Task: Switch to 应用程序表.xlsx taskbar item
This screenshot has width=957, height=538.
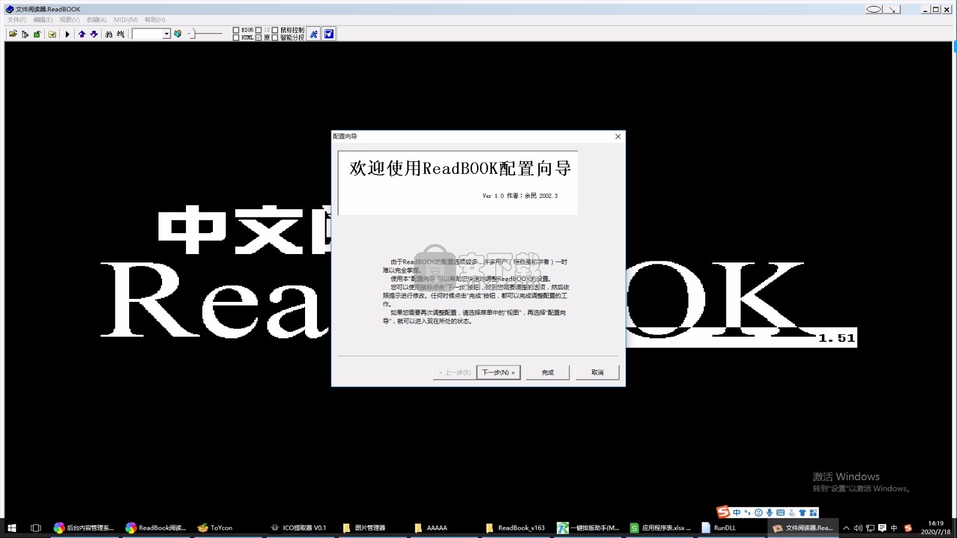Action: 660,528
